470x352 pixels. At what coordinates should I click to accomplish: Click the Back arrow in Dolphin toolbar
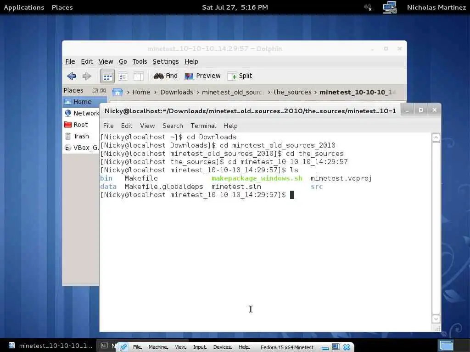(71, 76)
